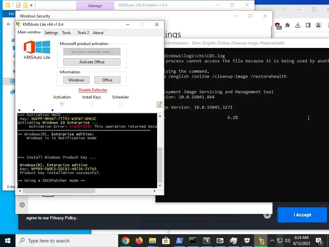This screenshot has height=247, width=329.
Task: Click key text 'NPPR9-FWDCX-D2C8J-H872K-2YT43'
Action: pos(64,169)
